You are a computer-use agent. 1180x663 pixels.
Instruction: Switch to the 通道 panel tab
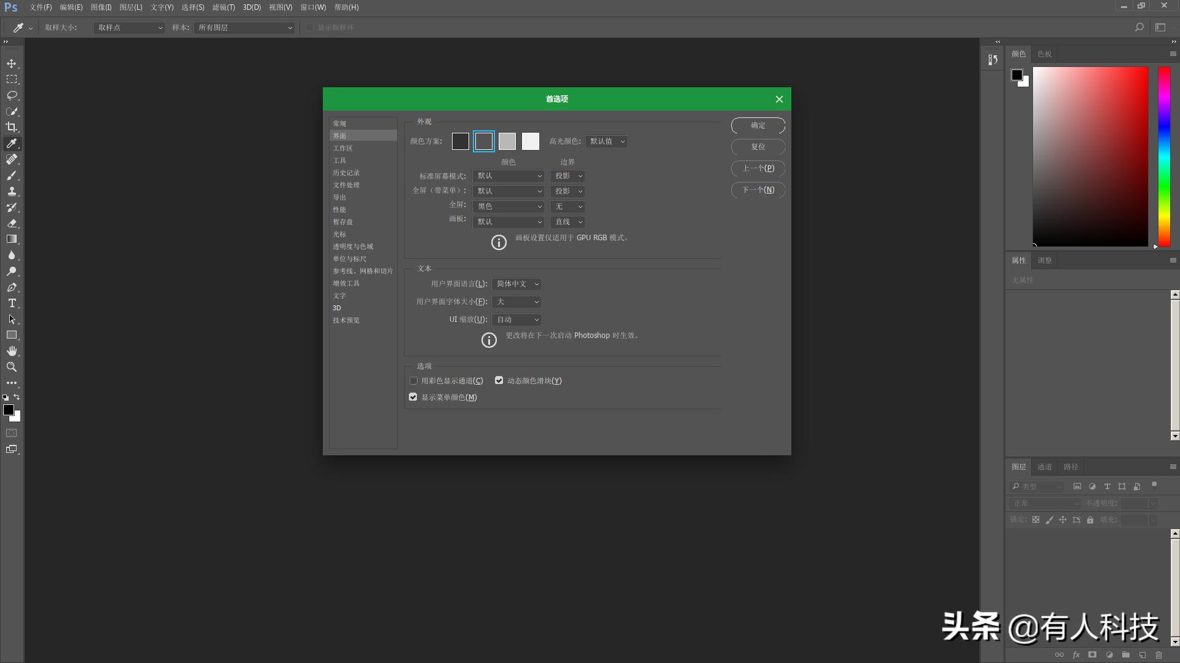coord(1044,467)
